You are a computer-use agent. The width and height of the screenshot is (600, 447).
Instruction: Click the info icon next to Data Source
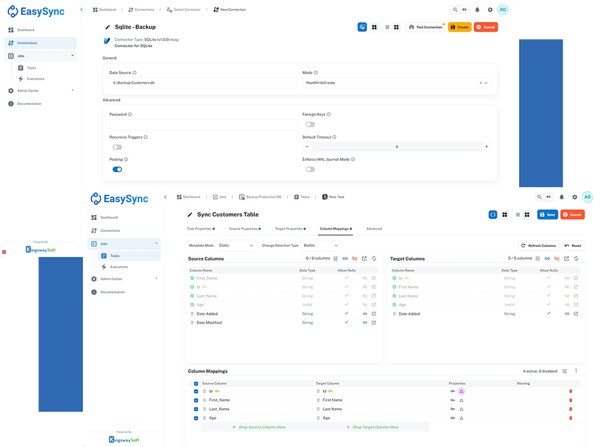pyautogui.click(x=134, y=73)
